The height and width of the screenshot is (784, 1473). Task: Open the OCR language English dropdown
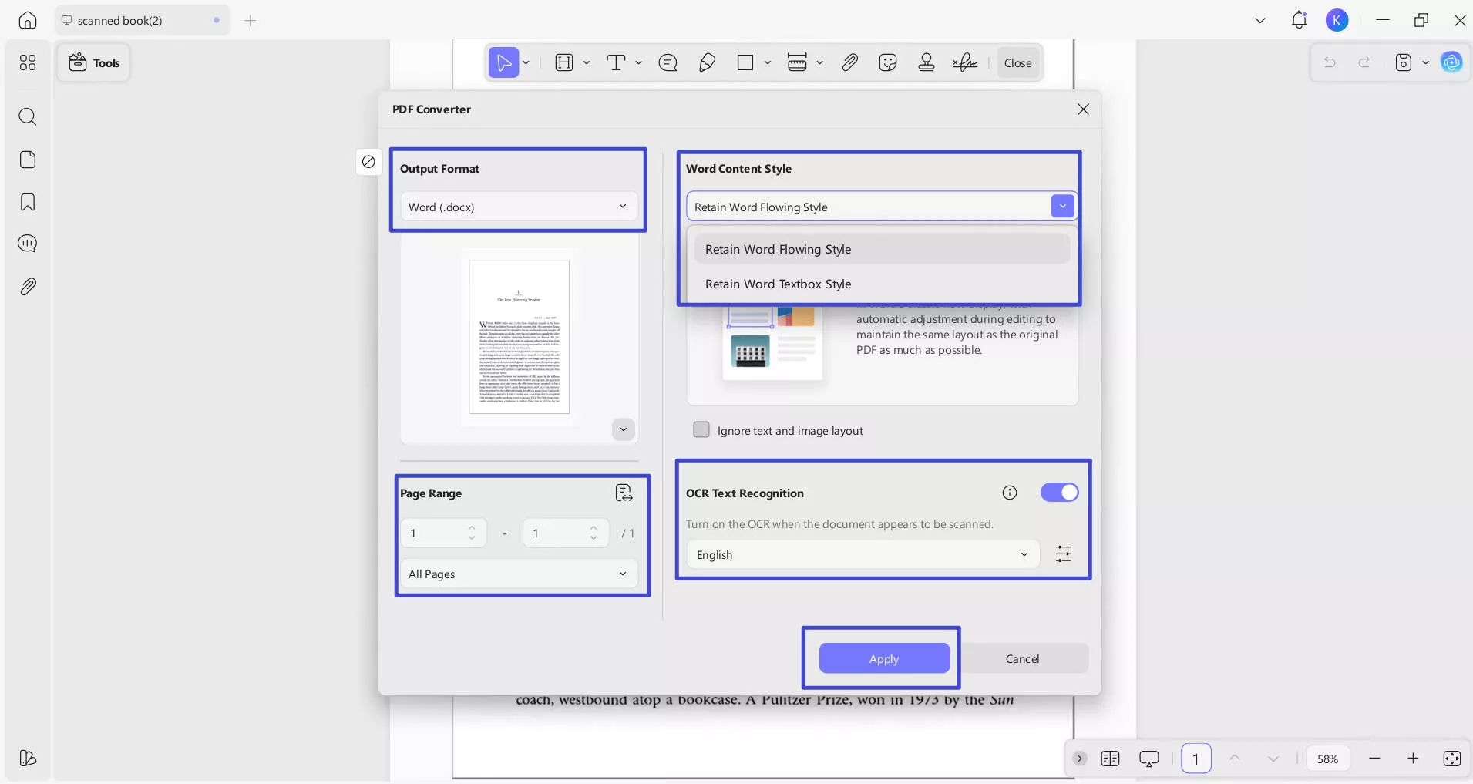[x=862, y=554]
